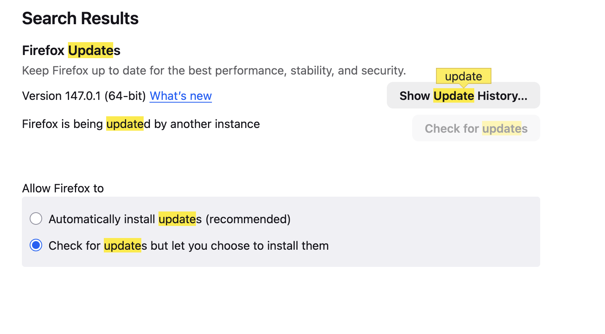The image size is (605, 334).
Task: Click the highlighted "Updates" word in the Firefox Updates heading
Action: [91, 50]
